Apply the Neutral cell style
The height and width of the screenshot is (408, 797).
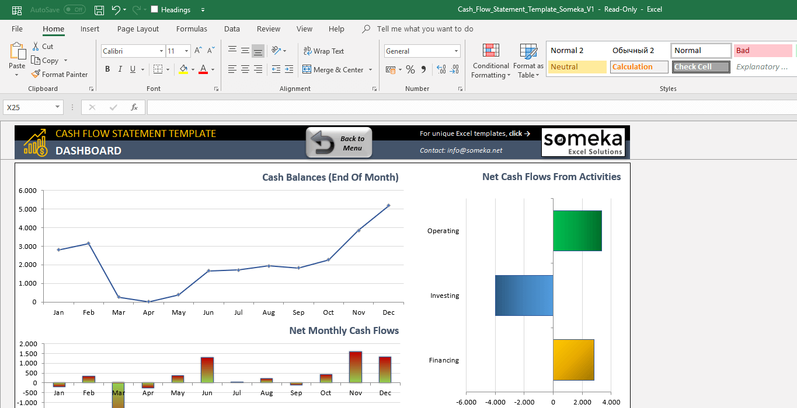point(577,67)
